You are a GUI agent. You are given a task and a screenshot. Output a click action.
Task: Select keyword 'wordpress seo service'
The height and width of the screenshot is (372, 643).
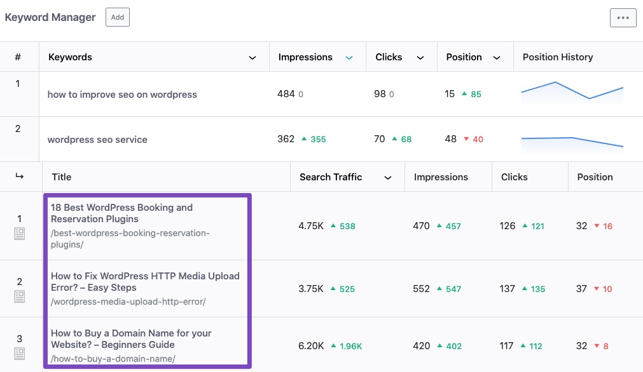(x=97, y=140)
